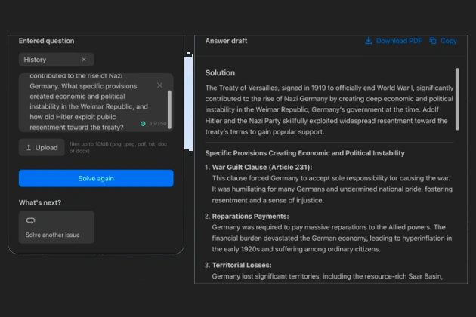The width and height of the screenshot is (476, 317).
Task: Click the upload arrow icon
Action: point(29,147)
